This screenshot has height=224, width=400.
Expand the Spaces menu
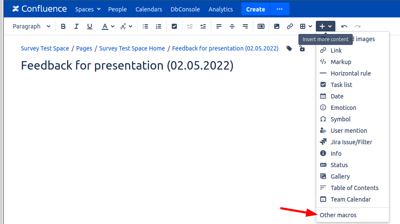[88, 9]
